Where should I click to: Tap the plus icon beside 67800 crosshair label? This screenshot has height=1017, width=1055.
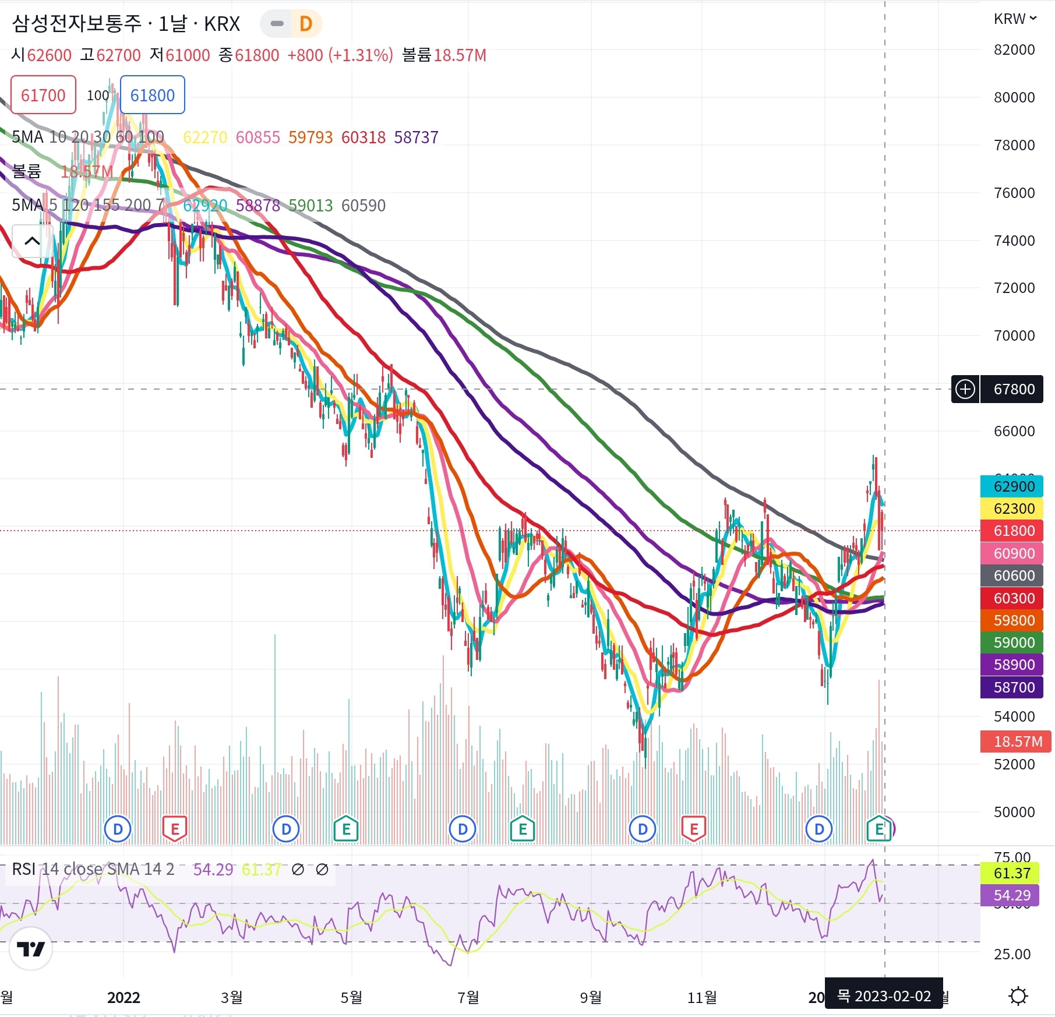(x=965, y=389)
